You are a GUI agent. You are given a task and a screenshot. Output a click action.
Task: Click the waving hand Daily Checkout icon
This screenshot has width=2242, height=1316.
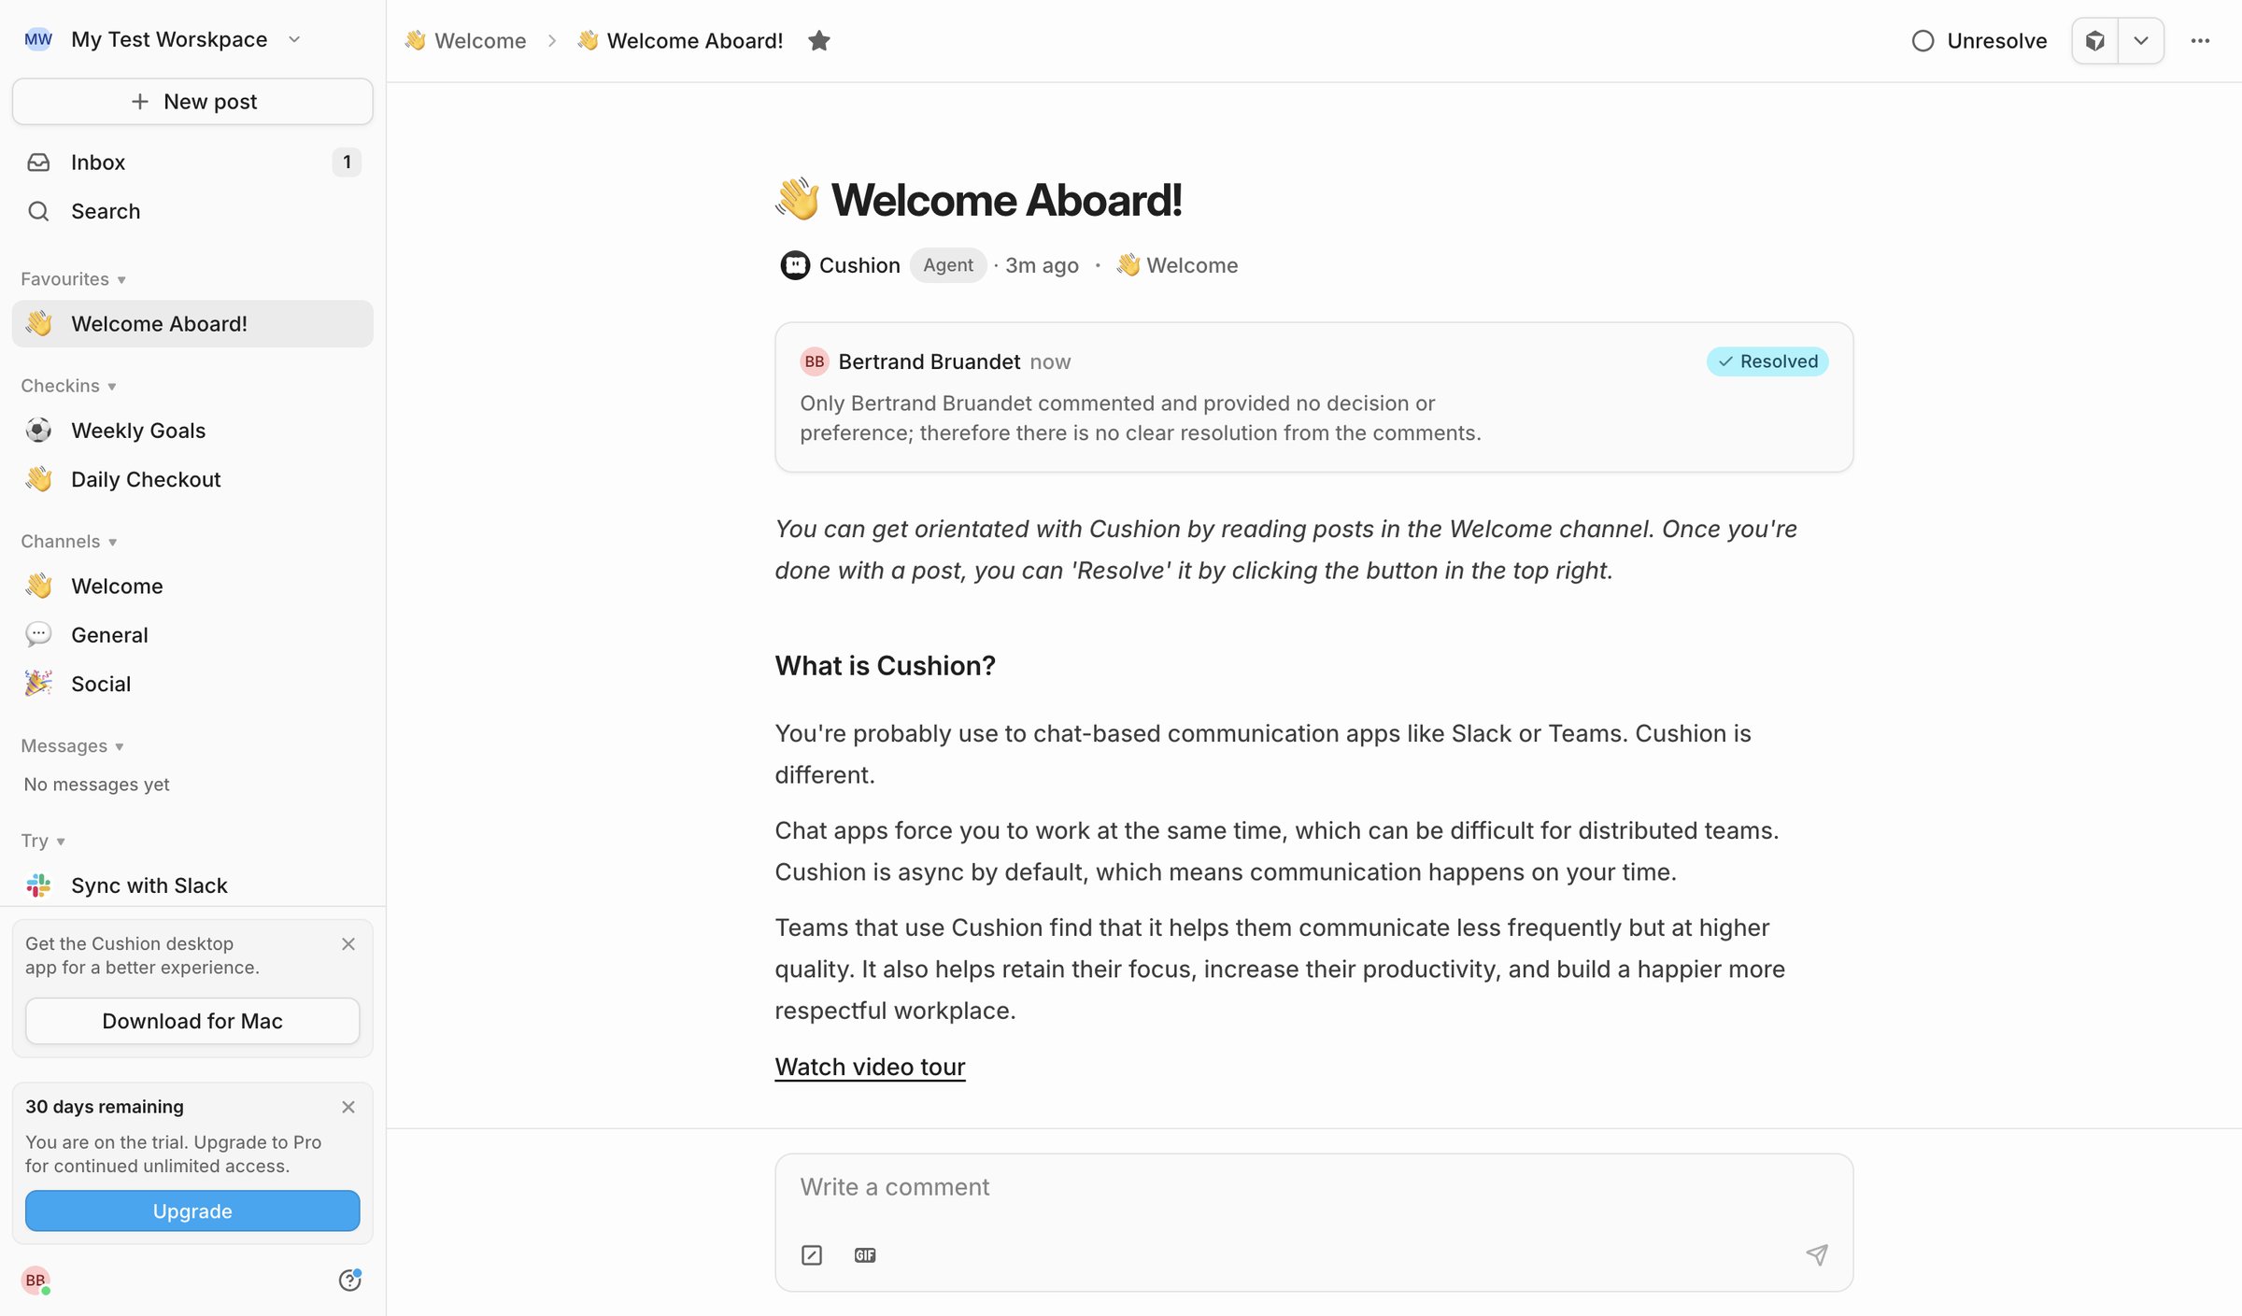pos(38,479)
